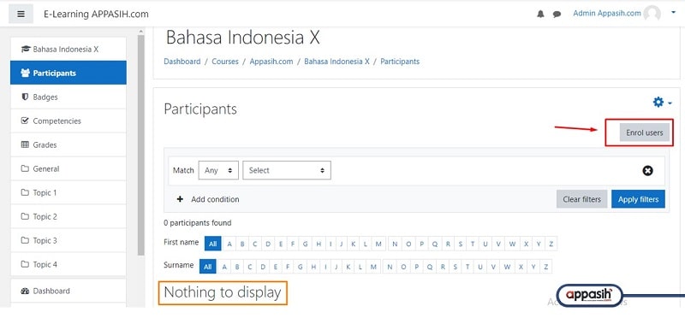Open the General section in sidebar
The height and width of the screenshot is (318, 685).
click(x=68, y=168)
